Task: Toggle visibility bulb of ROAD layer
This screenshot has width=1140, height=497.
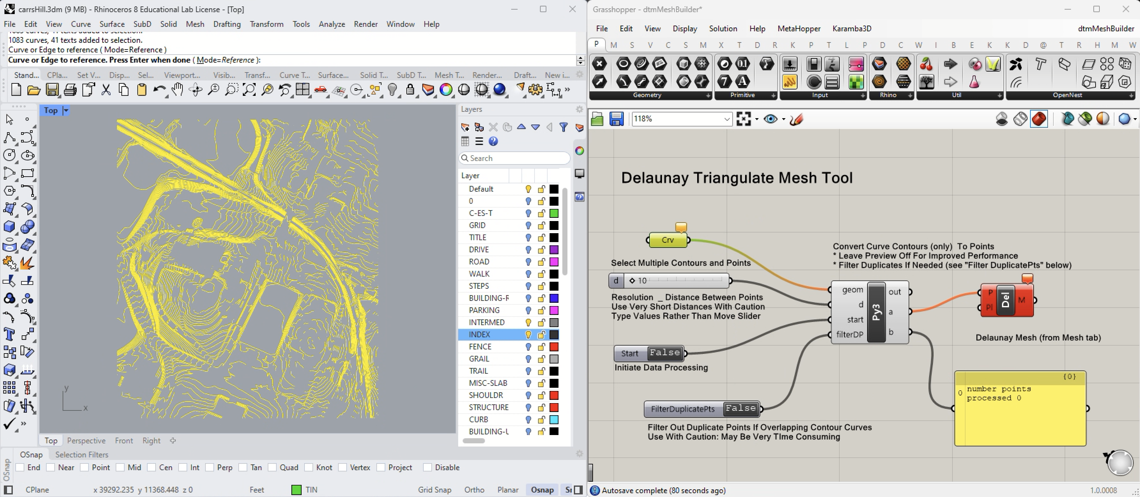Action: point(528,262)
